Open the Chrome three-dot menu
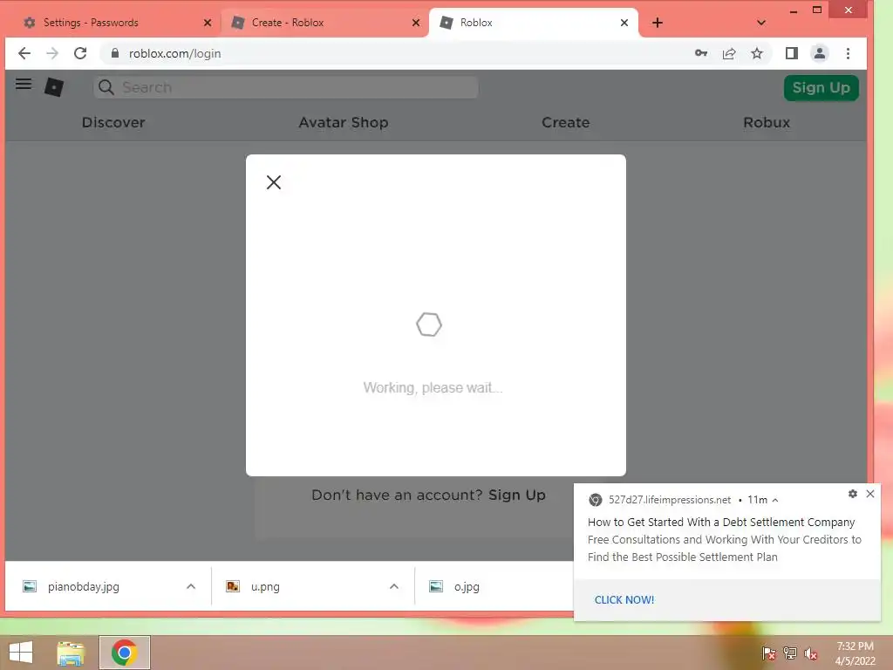This screenshot has width=893, height=670. click(848, 53)
